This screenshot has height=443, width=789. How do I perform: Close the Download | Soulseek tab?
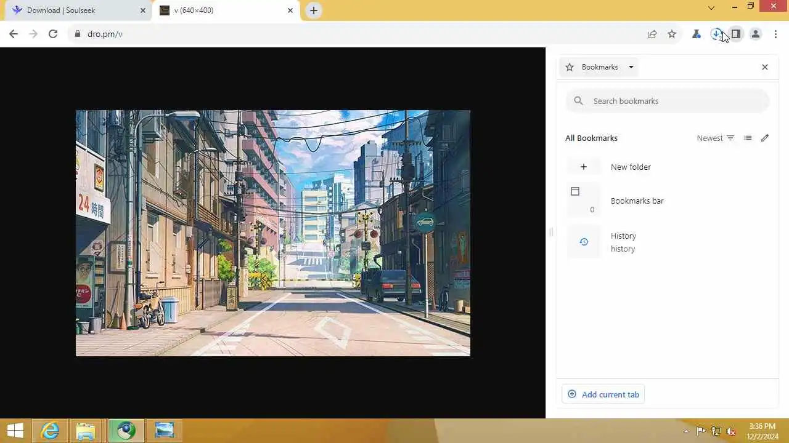coord(143,10)
